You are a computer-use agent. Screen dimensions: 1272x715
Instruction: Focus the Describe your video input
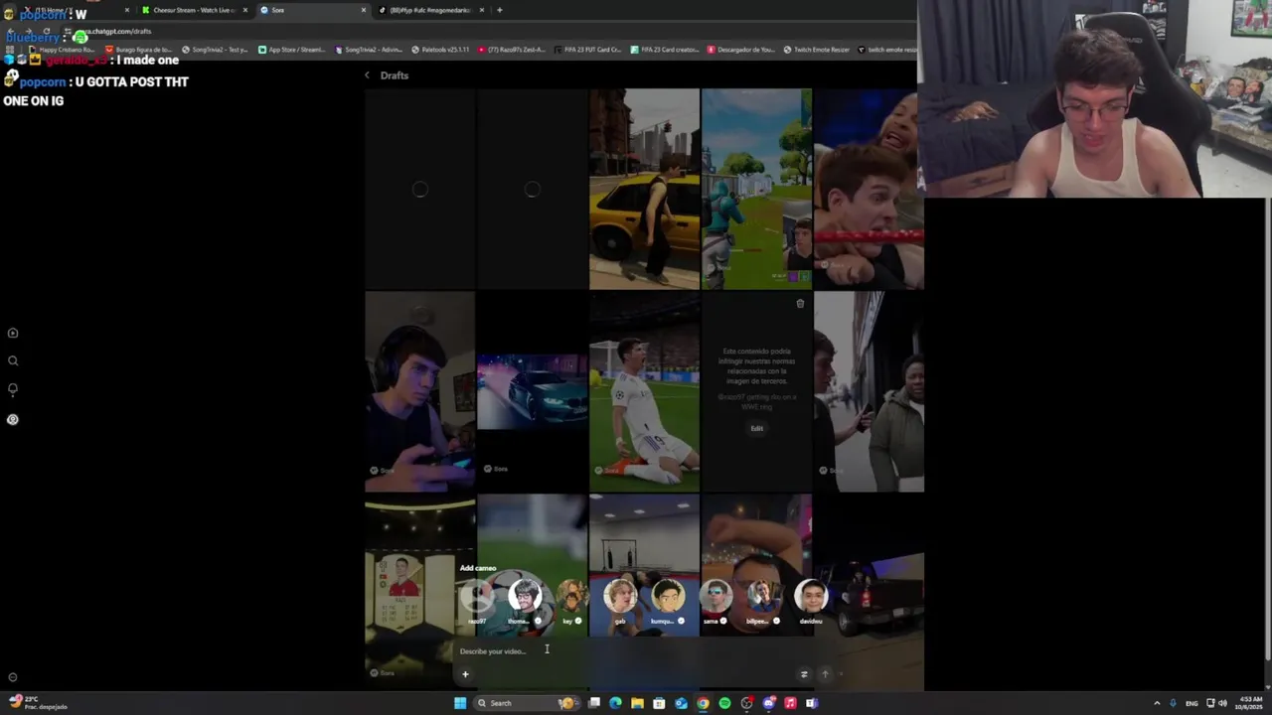click(x=646, y=651)
